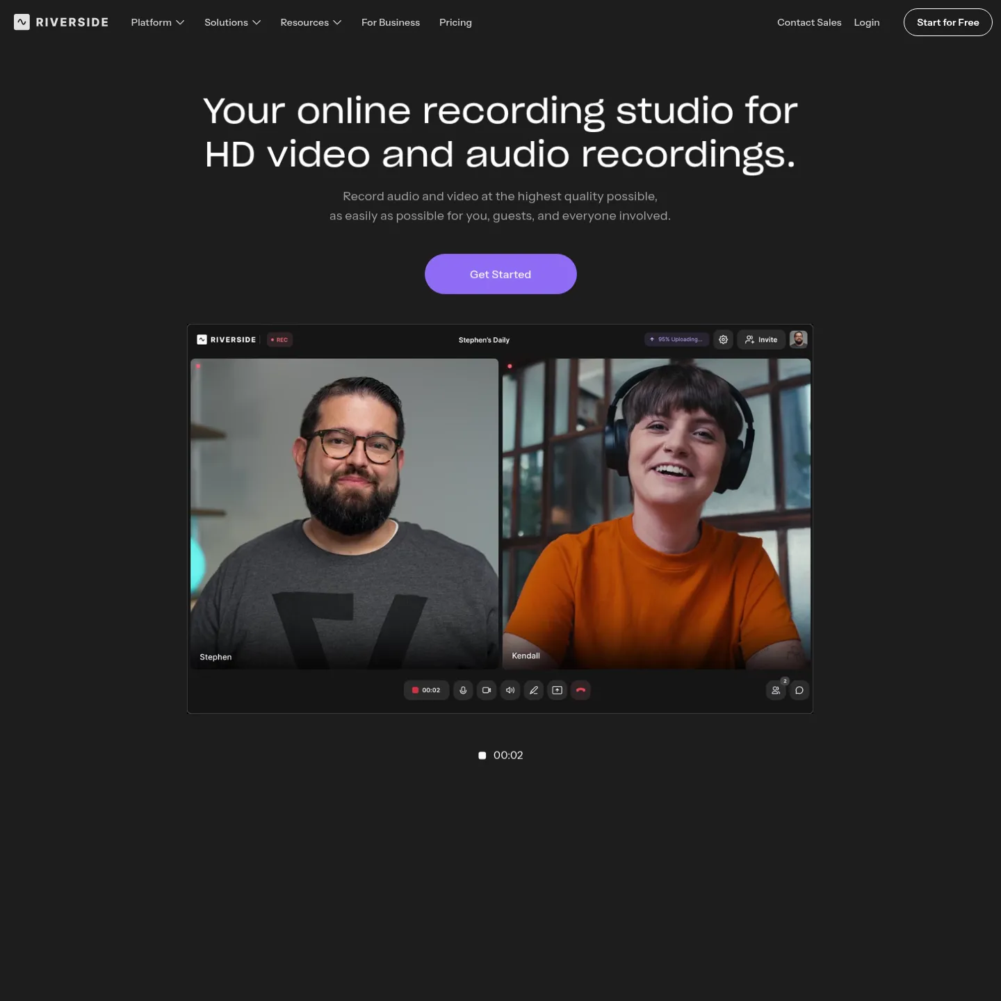
Task: Mute the microphone in the studio toolbar
Action: (463, 690)
